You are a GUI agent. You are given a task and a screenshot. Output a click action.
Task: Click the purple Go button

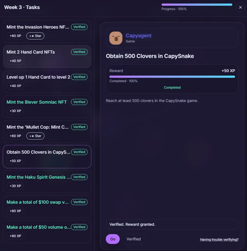[113, 239]
